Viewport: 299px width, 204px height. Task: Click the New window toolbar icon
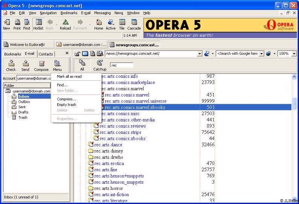point(6,25)
